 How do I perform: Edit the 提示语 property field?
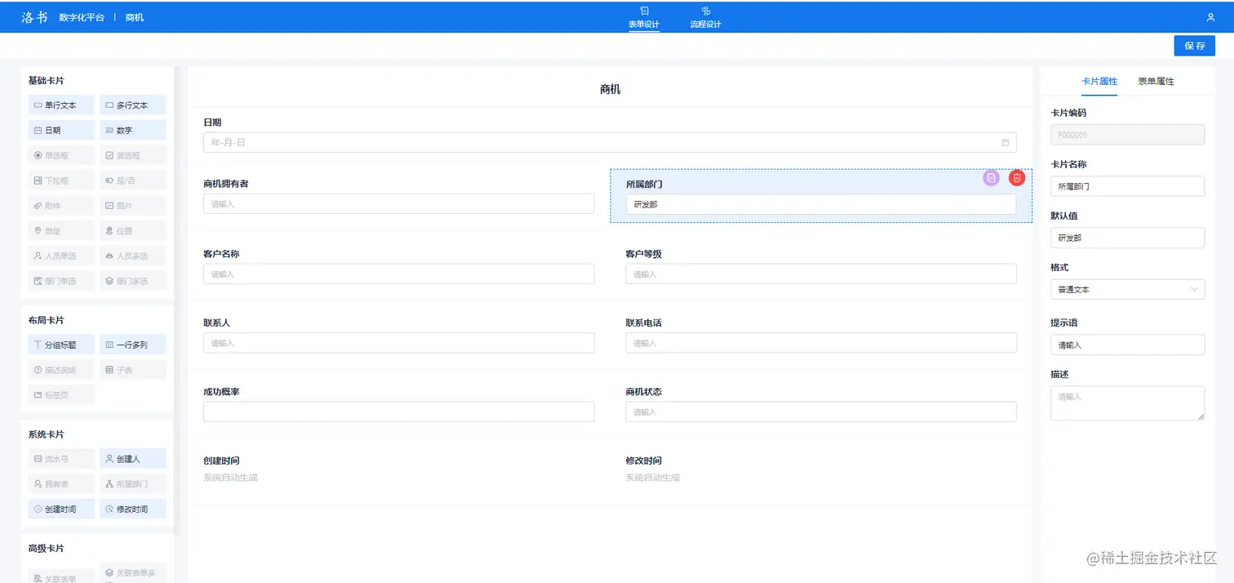click(x=1127, y=345)
